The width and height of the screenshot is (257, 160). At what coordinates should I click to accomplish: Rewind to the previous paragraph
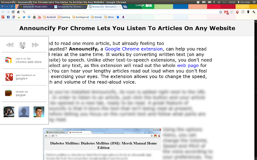tap(10, 45)
